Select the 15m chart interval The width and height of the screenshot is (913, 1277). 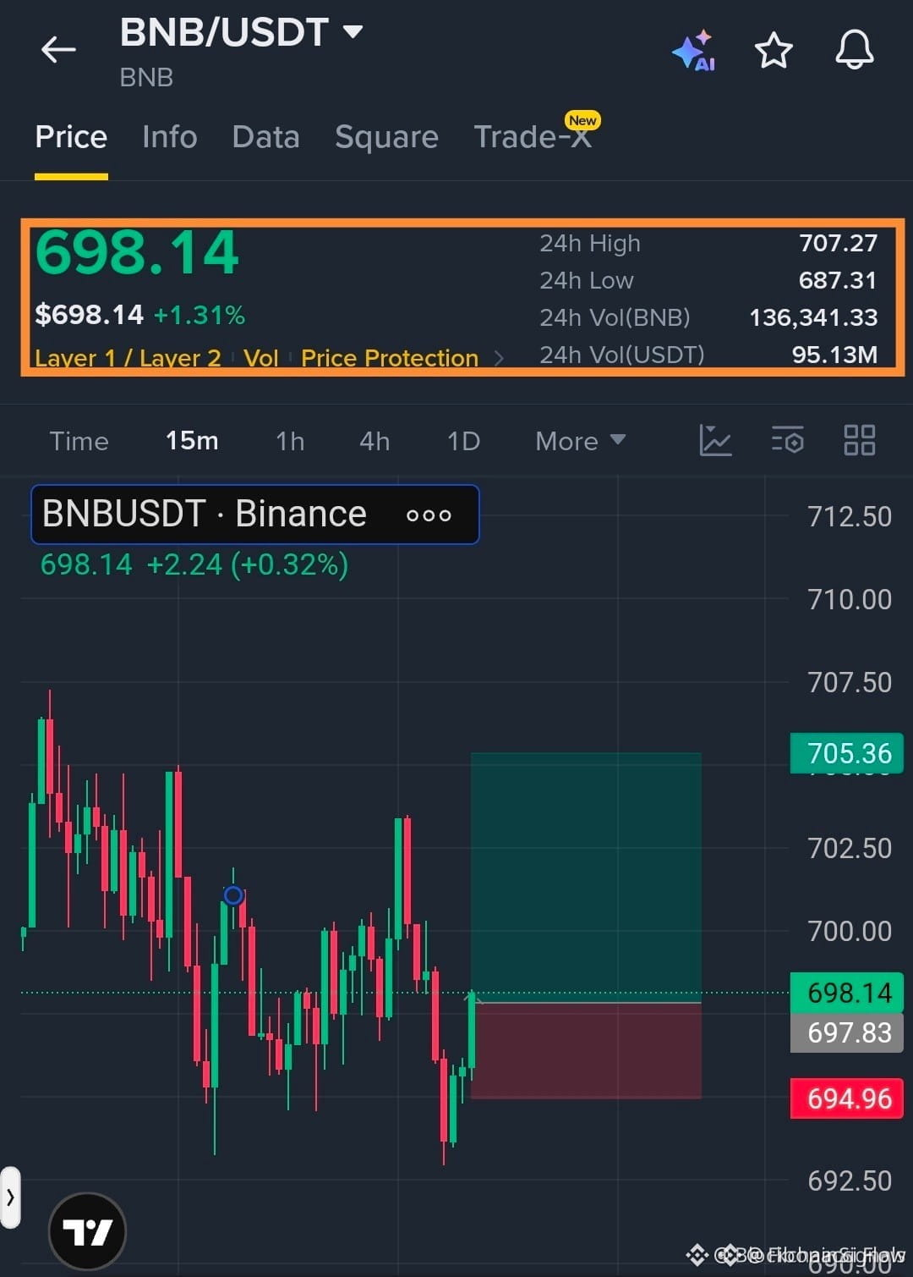tap(192, 441)
